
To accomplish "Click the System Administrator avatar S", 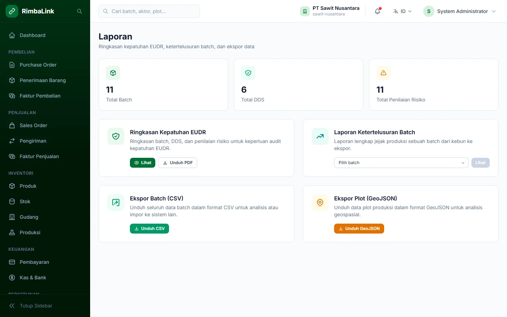I will click(429, 11).
